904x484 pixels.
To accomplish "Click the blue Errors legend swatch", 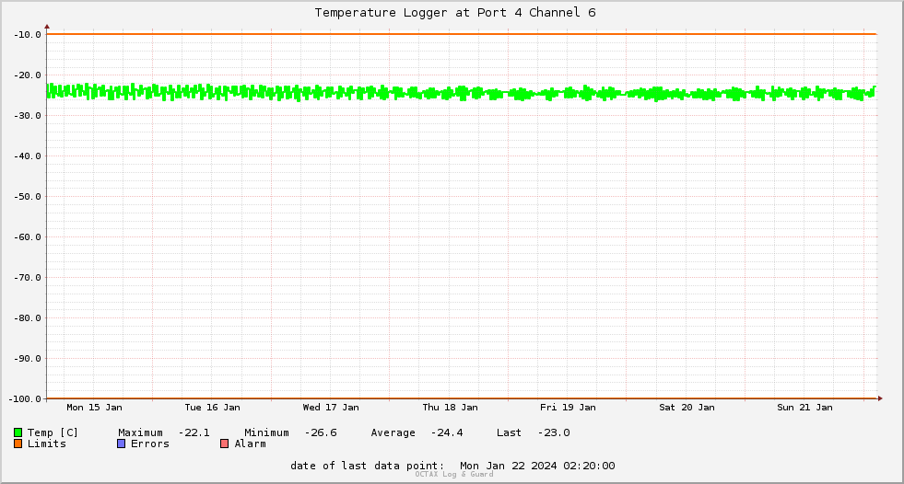I will 121,444.
